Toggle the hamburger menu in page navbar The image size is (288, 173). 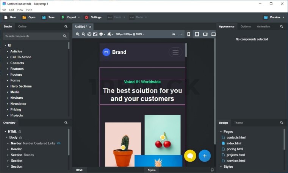tap(175, 52)
